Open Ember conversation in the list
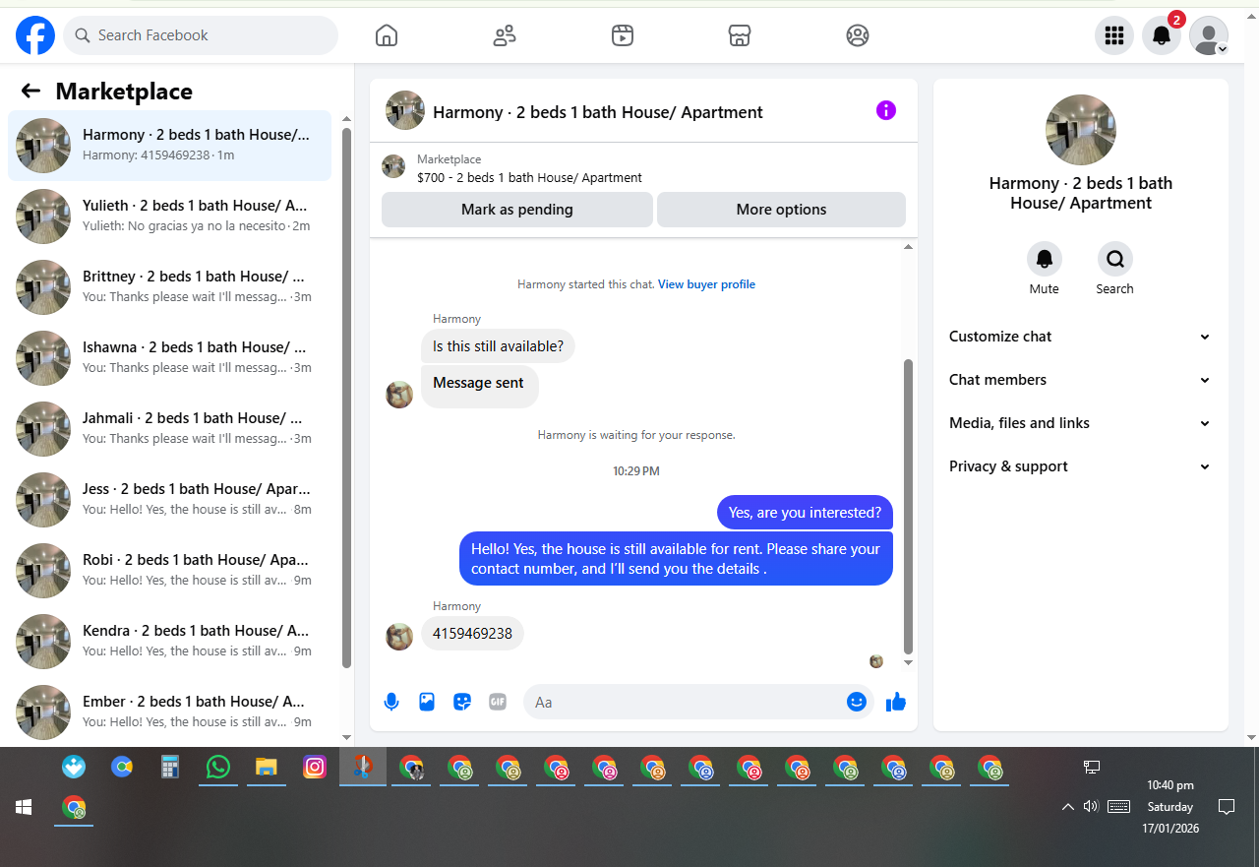The width and height of the screenshot is (1259, 867). (x=169, y=712)
